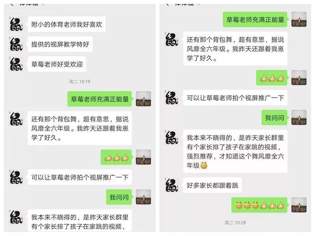Open sender photo beside right 我问问 bubble
This screenshot has width=315, height=236.
pyautogui.click(x=299, y=118)
